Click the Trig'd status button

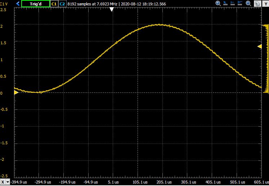pos(36,4)
